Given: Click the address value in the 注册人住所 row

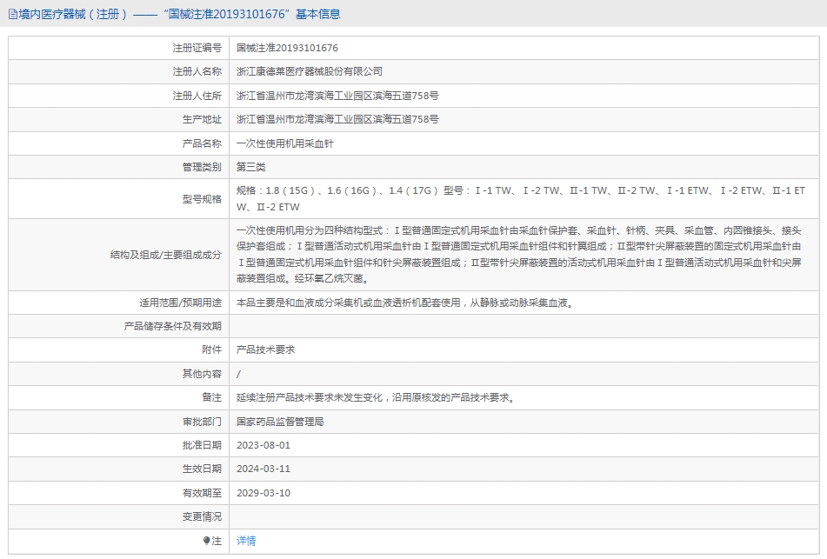Looking at the screenshot, I should pyautogui.click(x=337, y=96).
